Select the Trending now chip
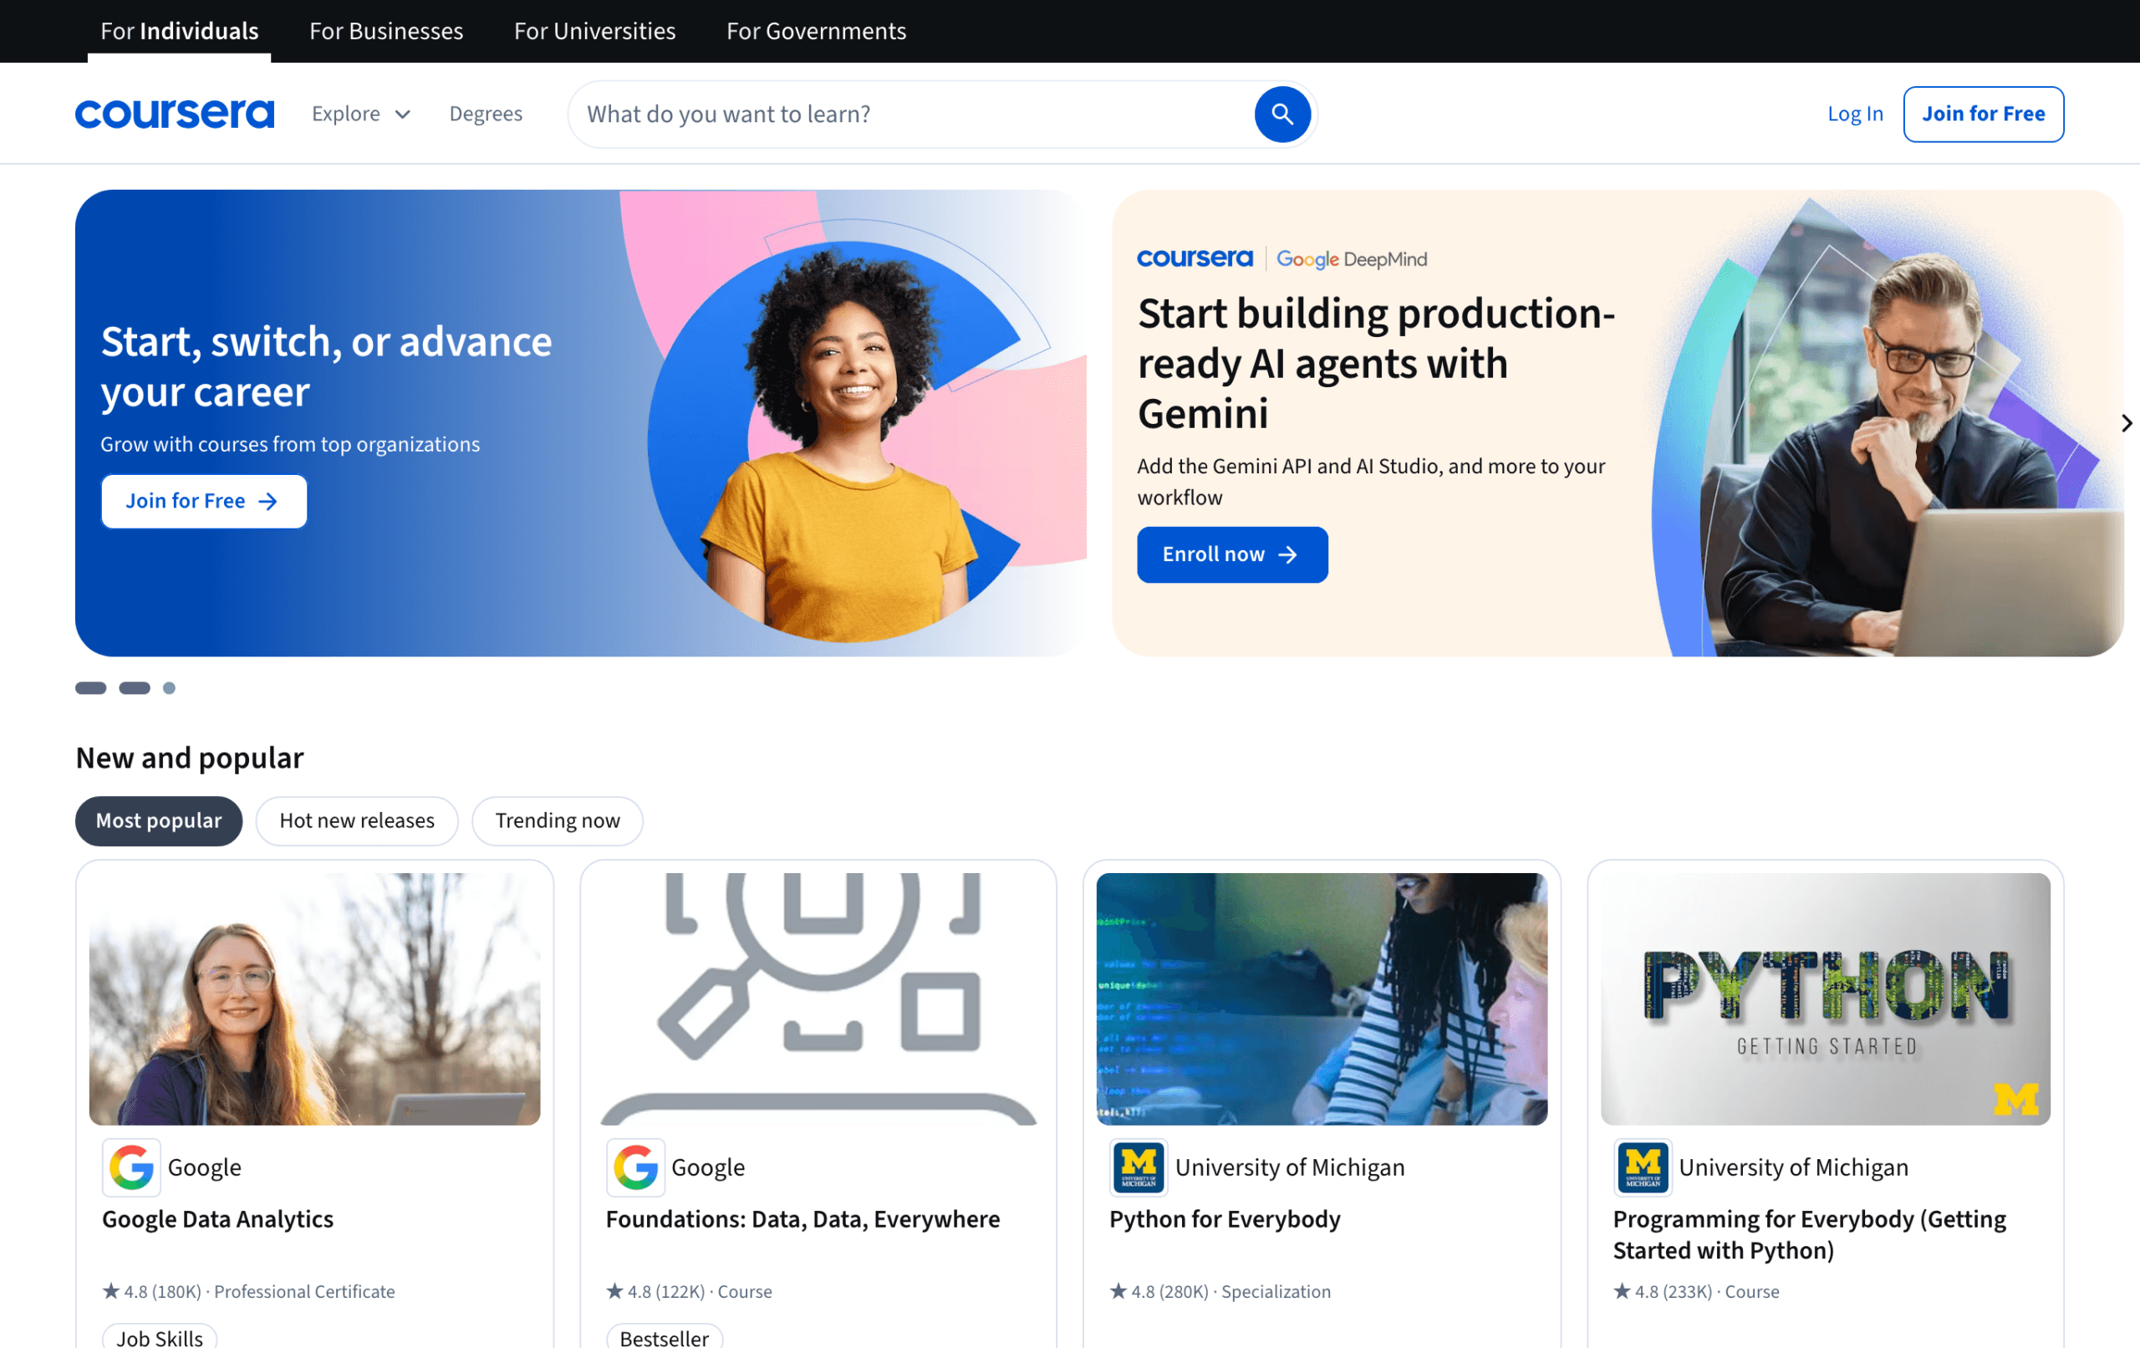Viewport: 2140px width, 1348px height. (558, 820)
